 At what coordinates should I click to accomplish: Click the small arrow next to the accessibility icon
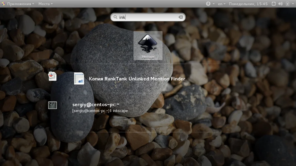pyautogui.click(x=214, y=4)
